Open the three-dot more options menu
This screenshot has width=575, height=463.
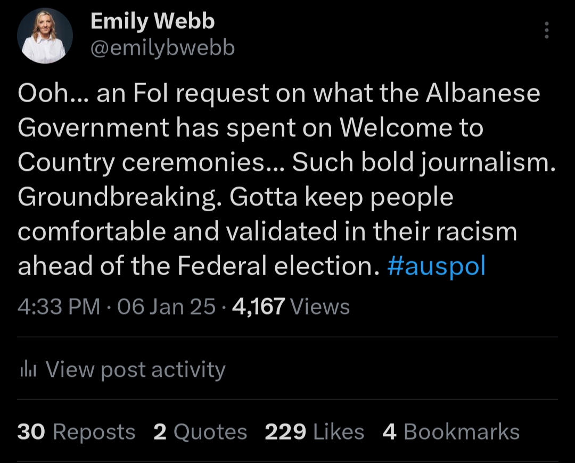coord(546,30)
